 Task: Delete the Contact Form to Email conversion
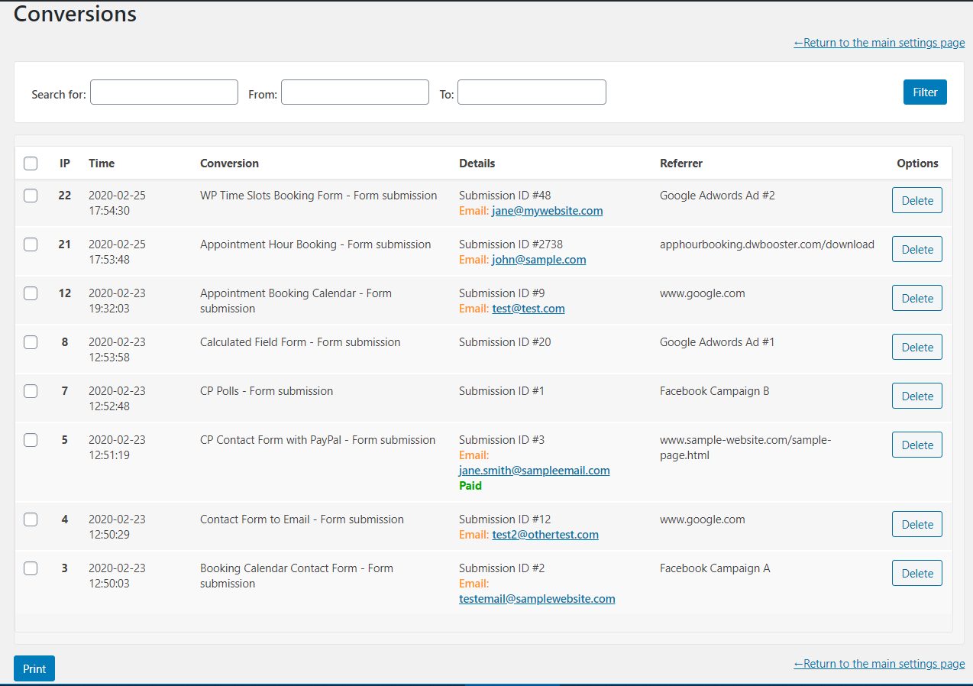[917, 524]
